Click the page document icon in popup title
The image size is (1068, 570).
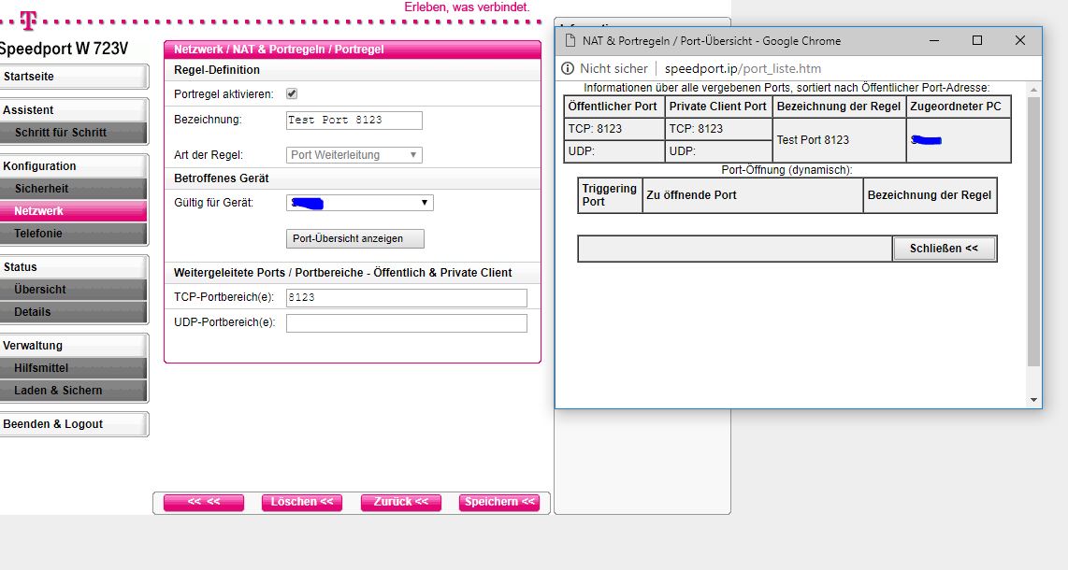pos(570,41)
